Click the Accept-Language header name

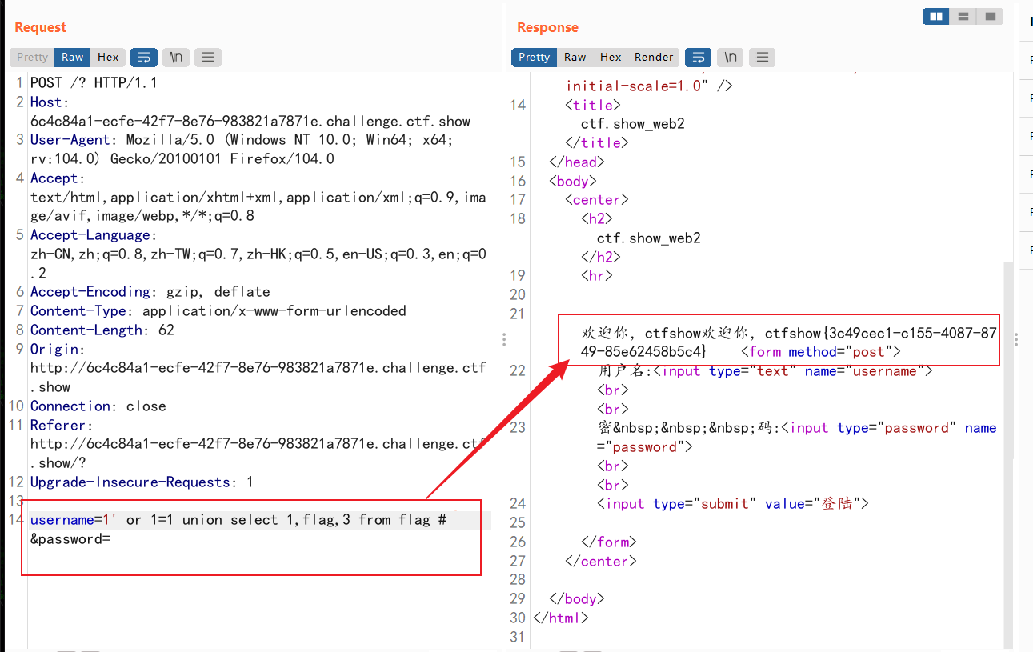click(94, 234)
